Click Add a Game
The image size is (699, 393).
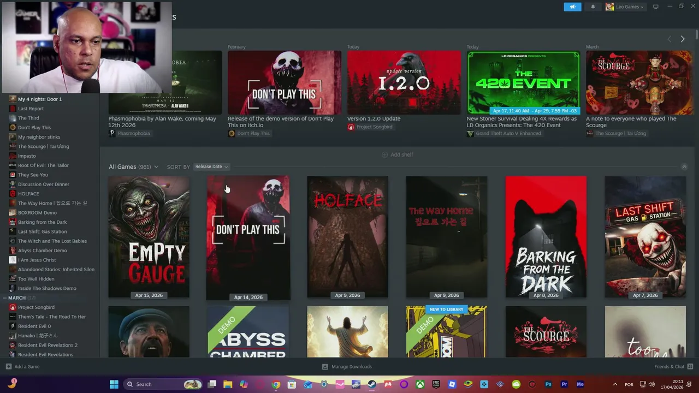tap(22, 367)
